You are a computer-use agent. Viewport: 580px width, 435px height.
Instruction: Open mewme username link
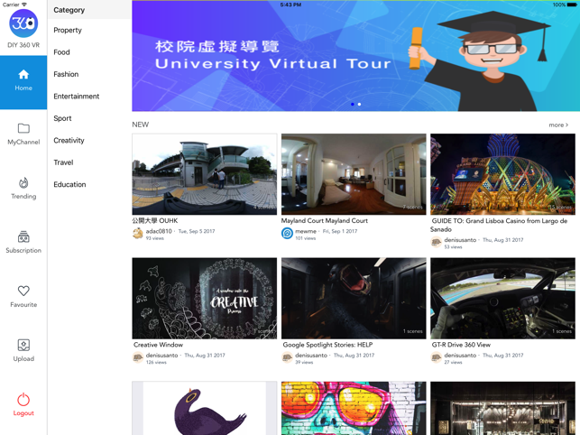[306, 231]
